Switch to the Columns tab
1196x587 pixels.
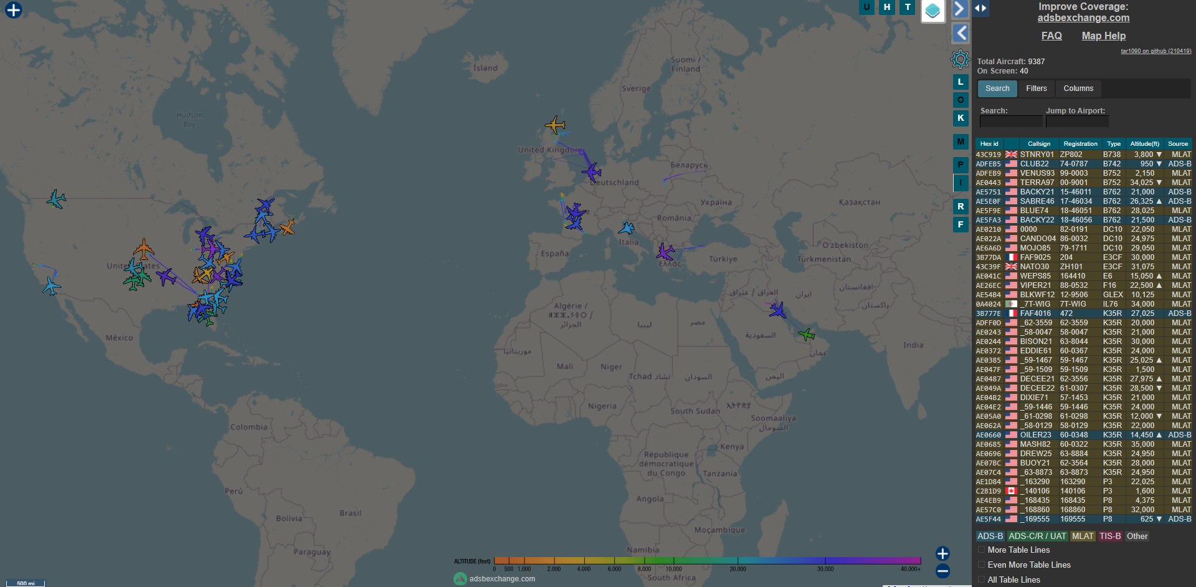[x=1078, y=88]
